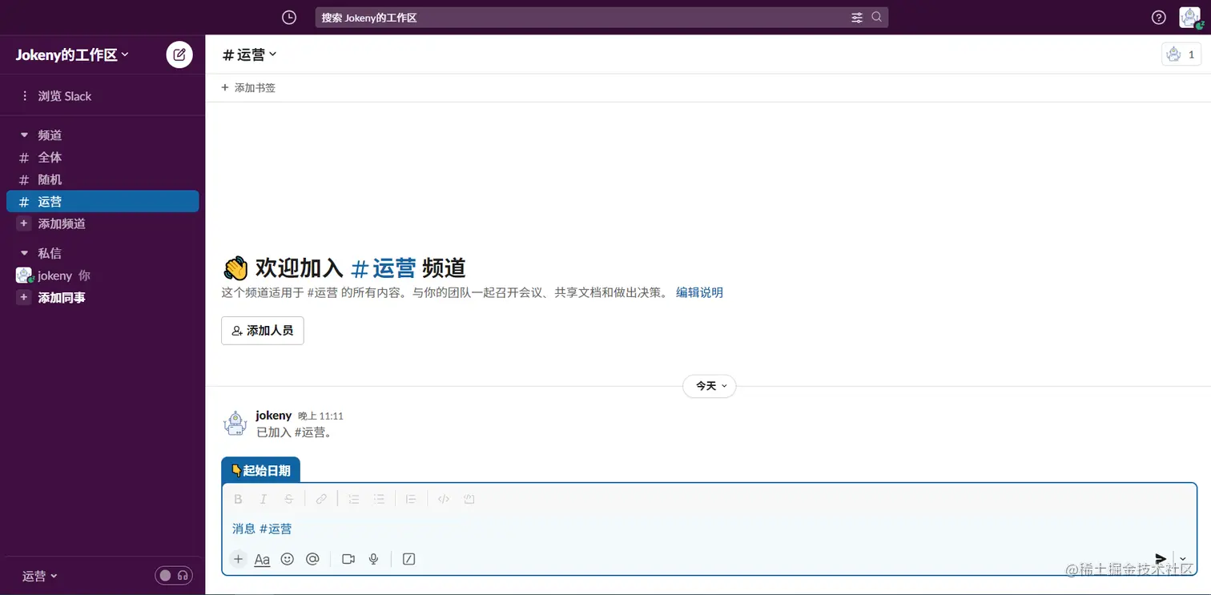Viewport: 1211px width, 595px height.
Task: Insert an ordered list
Action: pos(353,499)
